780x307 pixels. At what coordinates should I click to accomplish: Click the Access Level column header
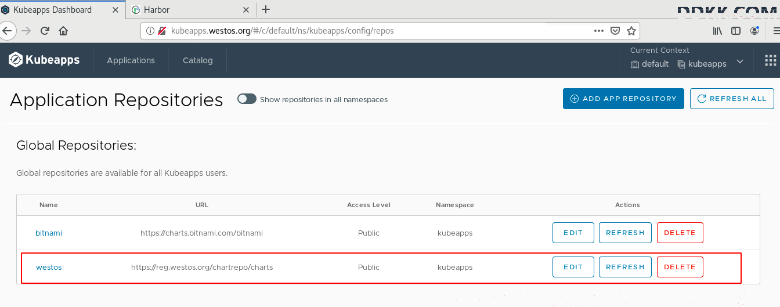(x=369, y=205)
